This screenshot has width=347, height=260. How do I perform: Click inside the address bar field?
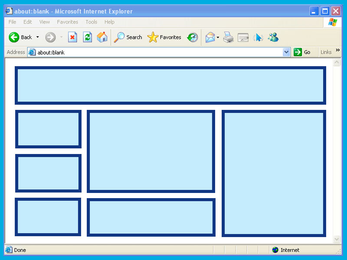coord(130,52)
